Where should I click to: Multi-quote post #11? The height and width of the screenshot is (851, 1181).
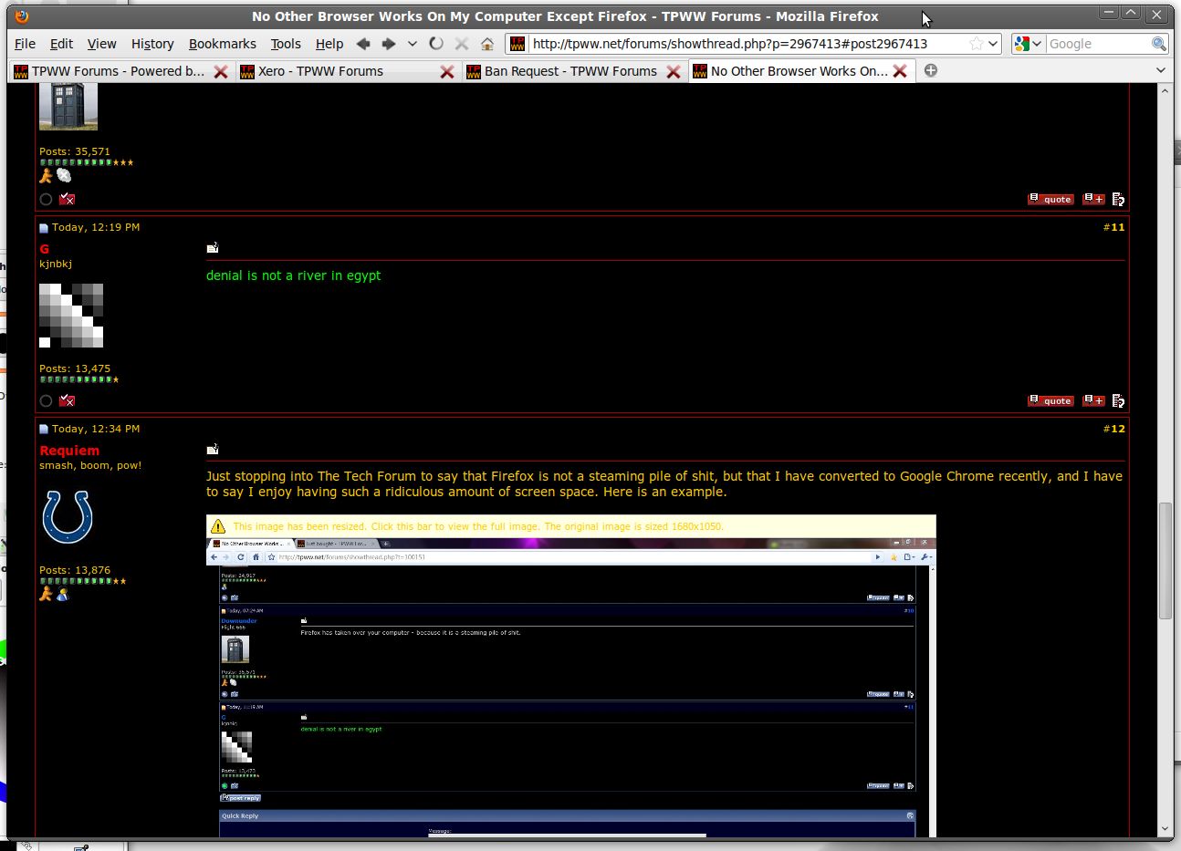pos(1093,400)
